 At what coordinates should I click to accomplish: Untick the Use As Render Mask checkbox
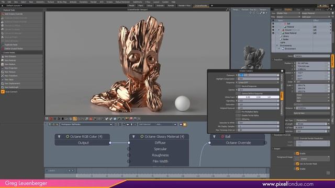(x=297, y=163)
